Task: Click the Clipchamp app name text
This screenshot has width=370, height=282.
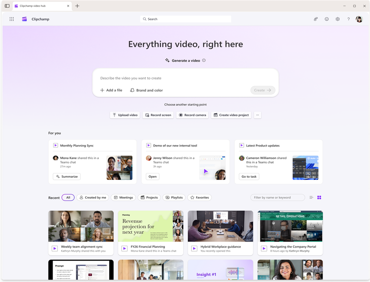Action: click(40, 19)
